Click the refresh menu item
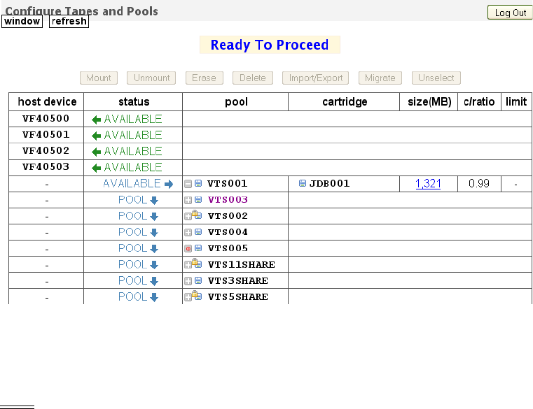 coord(69,21)
